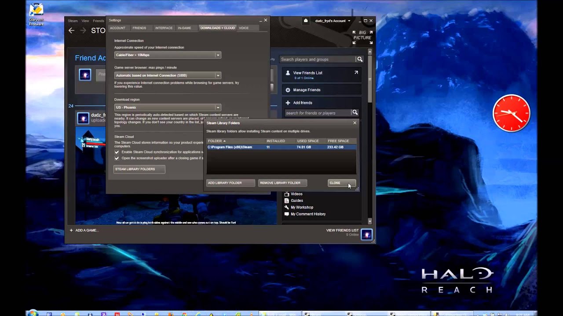The image size is (563, 316).
Task: Open the View menu
Action: tap(85, 21)
